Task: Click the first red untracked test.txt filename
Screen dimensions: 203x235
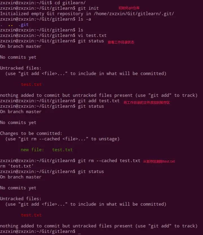Action: click(31, 84)
